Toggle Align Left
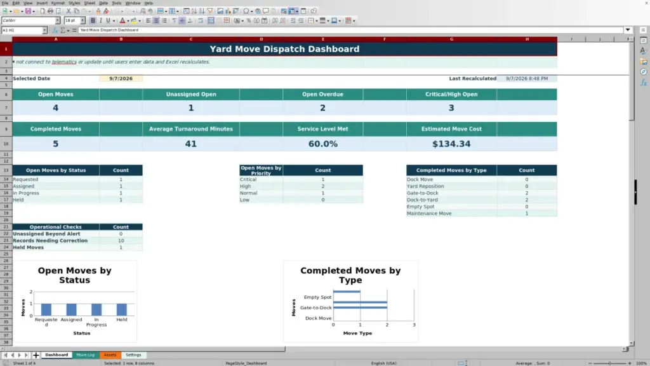 coord(149,20)
